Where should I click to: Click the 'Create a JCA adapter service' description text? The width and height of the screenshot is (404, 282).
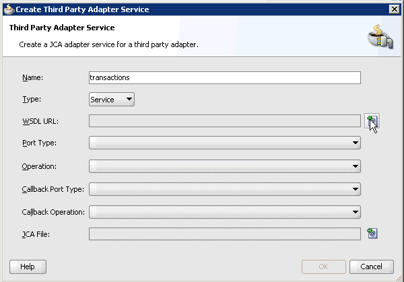click(108, 44)
